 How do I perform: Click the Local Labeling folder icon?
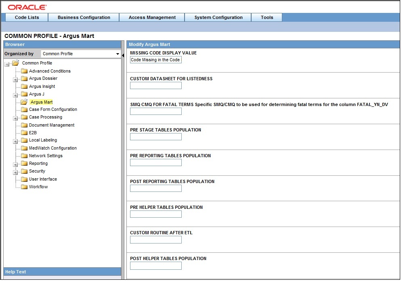(x=24, y=140)
